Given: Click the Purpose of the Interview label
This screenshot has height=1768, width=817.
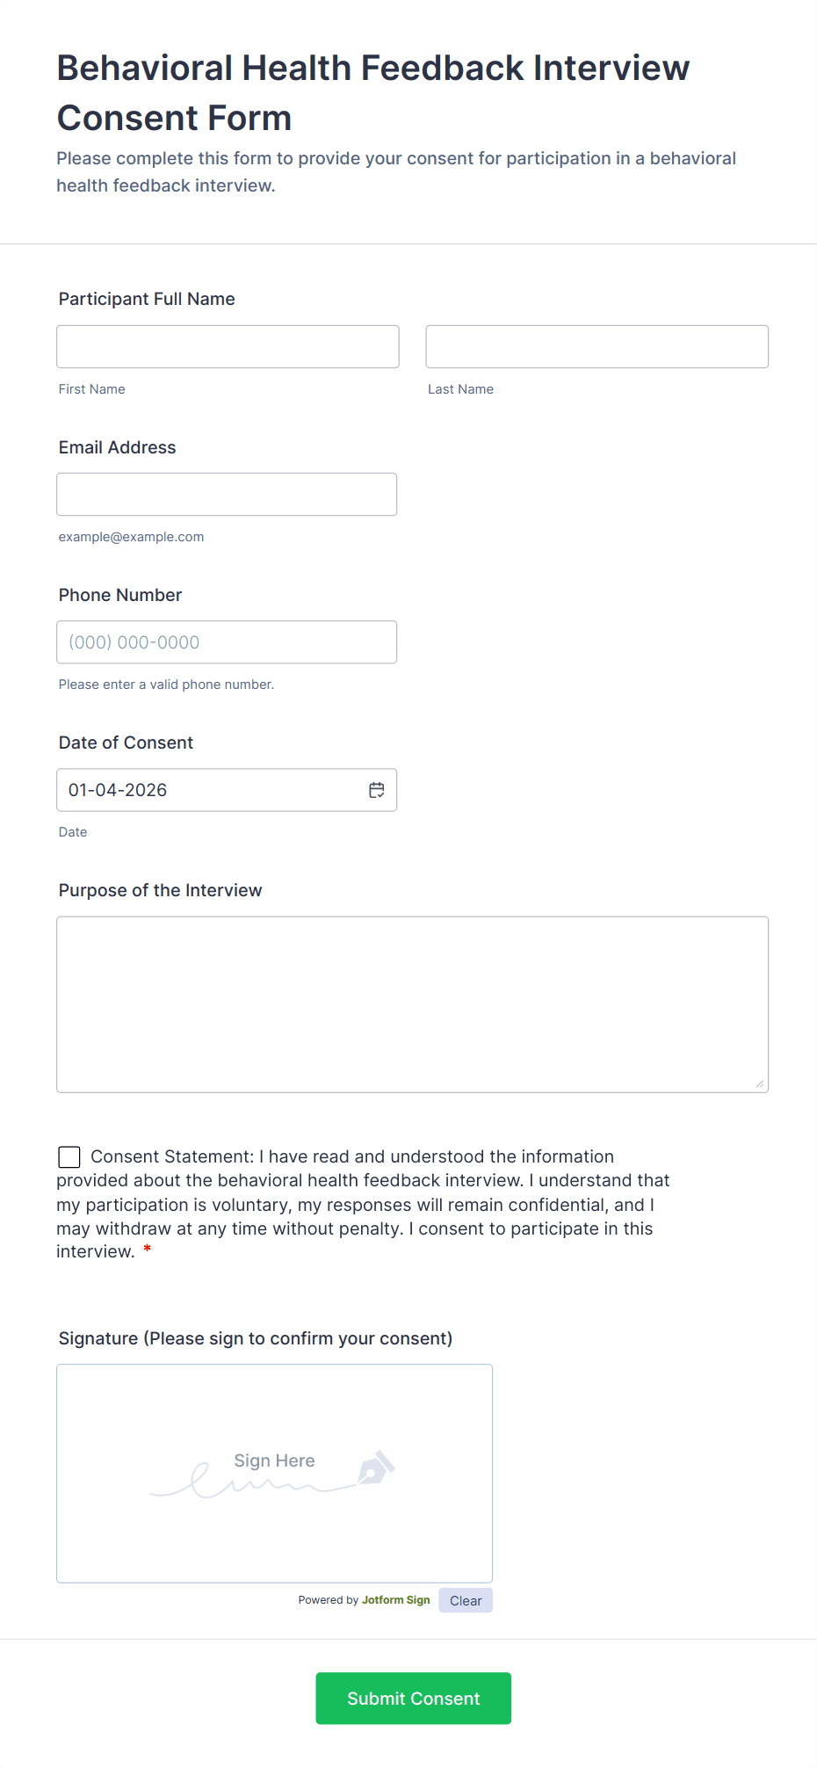Looking at the screenshot, I should 160,890.
